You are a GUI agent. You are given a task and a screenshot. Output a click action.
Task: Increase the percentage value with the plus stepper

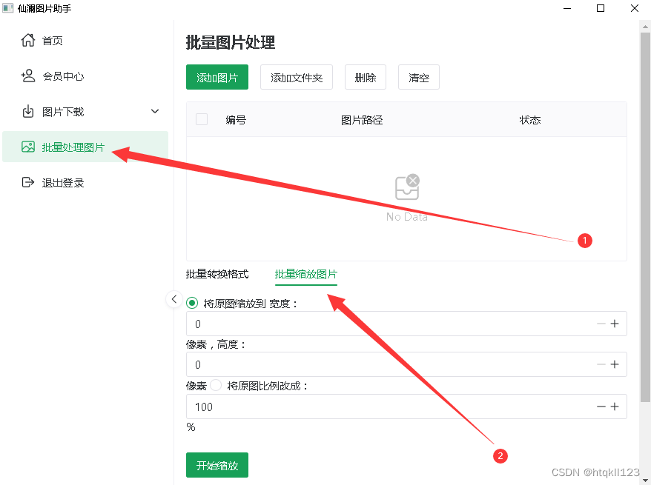[x=616, y=406]
